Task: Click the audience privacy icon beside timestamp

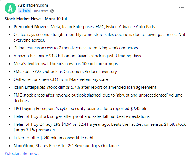Action: click(x=52, y=11)
